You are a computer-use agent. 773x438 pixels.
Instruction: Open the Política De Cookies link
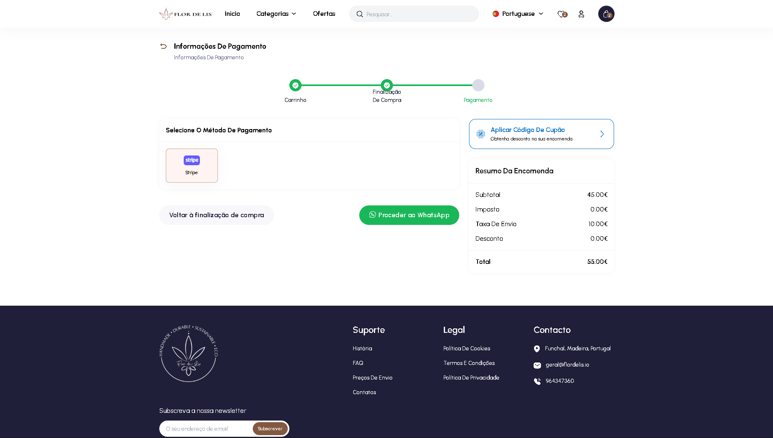coord(467,348)
